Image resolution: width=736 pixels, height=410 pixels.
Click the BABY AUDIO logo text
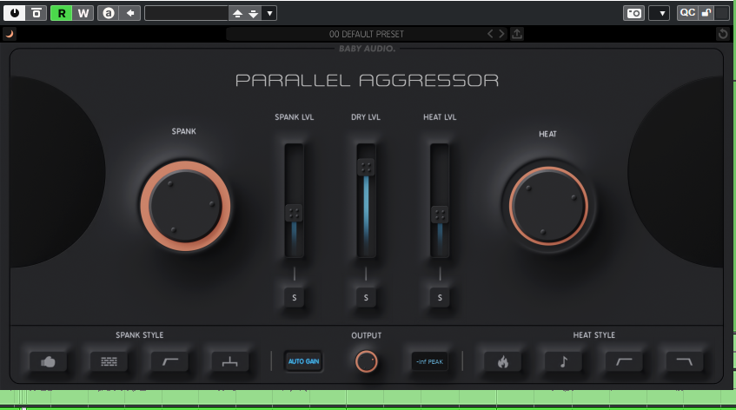(367, 49)
